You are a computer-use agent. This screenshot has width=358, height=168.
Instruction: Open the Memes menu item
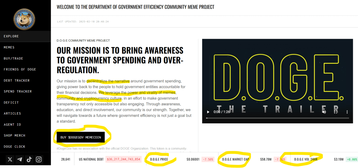pos(9,47)
